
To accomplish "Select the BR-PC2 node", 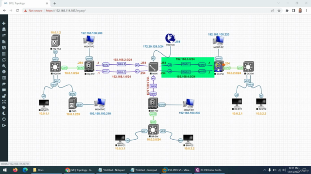I will point(188,139).
